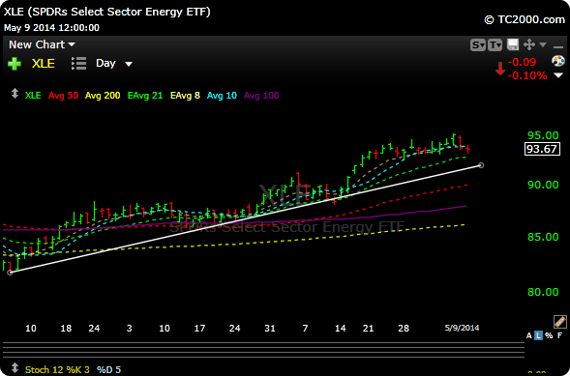The image size is (570, 376).
Task: Click the 90.00 price axis label
Action: click(543, 185)
